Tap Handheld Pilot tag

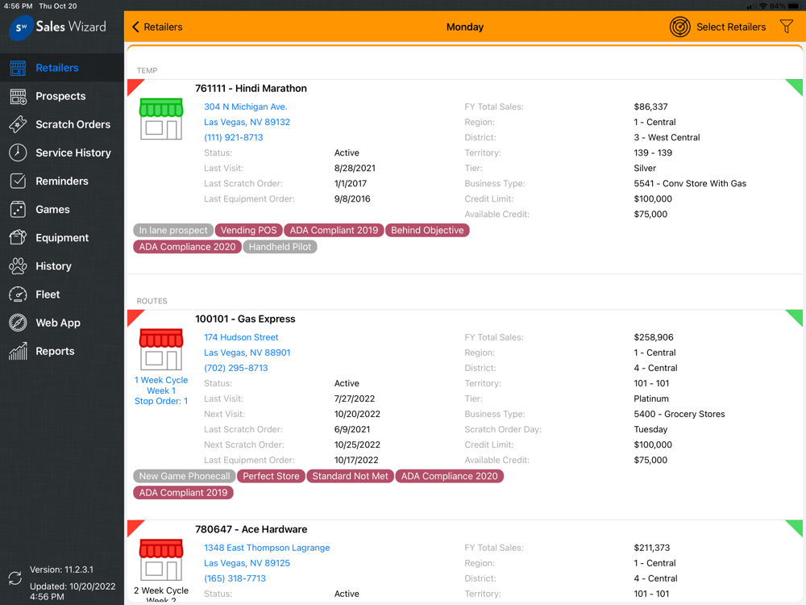click(280, 247)
